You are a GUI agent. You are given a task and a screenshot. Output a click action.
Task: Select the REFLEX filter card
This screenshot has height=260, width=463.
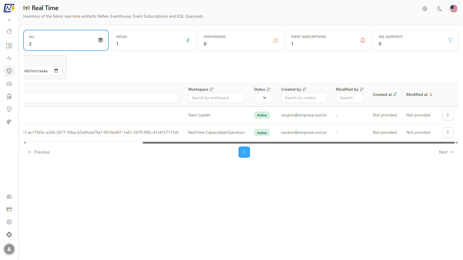click(153, 40)
